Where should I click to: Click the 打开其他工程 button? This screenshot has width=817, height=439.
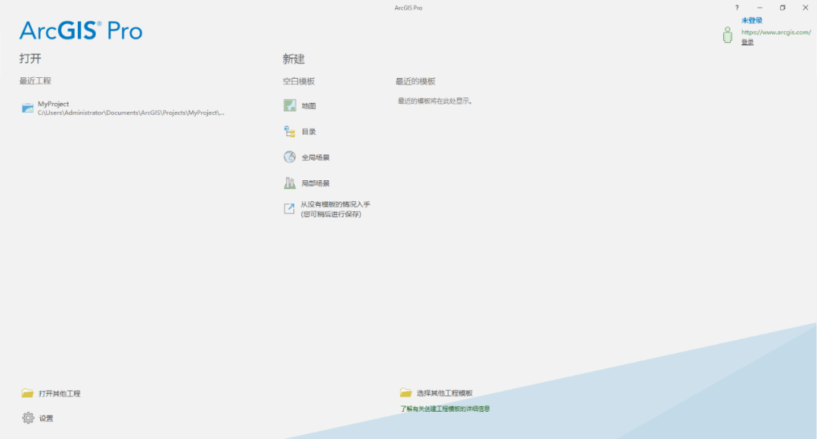click(60, 392)
